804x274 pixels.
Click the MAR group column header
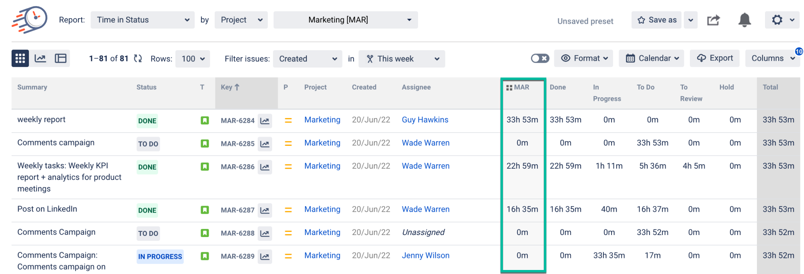[x=518, y=87]
